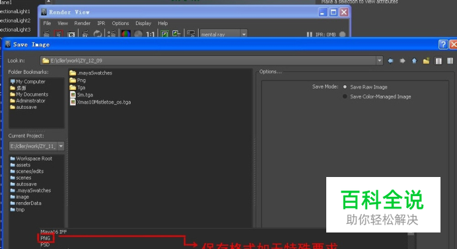Click the Snapshot camera icon in Render View
Viewport: 457px width, 249px height.
[x=71, y=34]
